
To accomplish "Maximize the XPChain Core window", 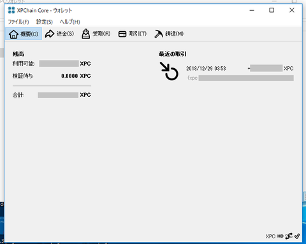I will [x=272, y=10].
